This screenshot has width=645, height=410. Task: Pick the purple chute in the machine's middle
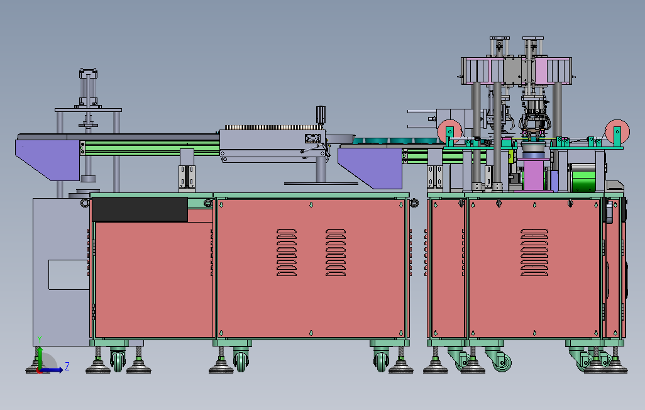370,168
